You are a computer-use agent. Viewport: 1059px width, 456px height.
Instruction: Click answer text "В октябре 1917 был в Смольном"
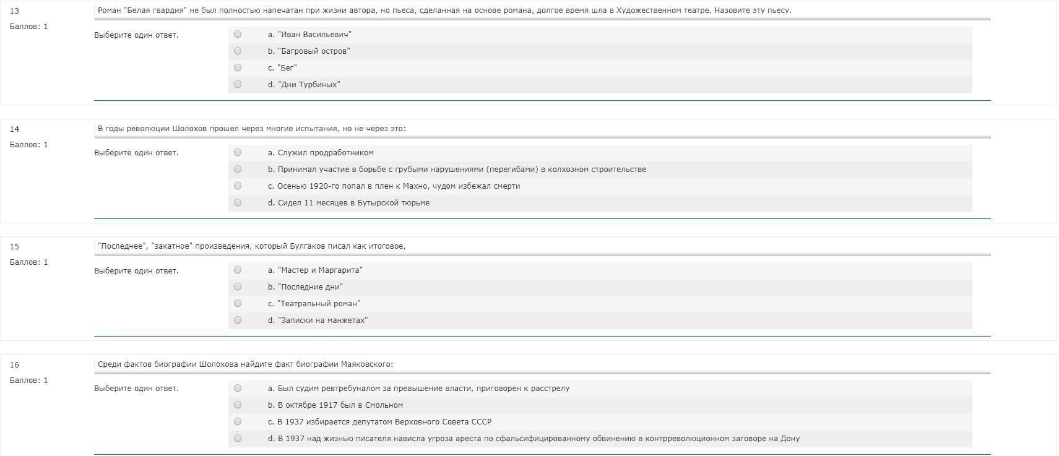click(x=335, y=405)
